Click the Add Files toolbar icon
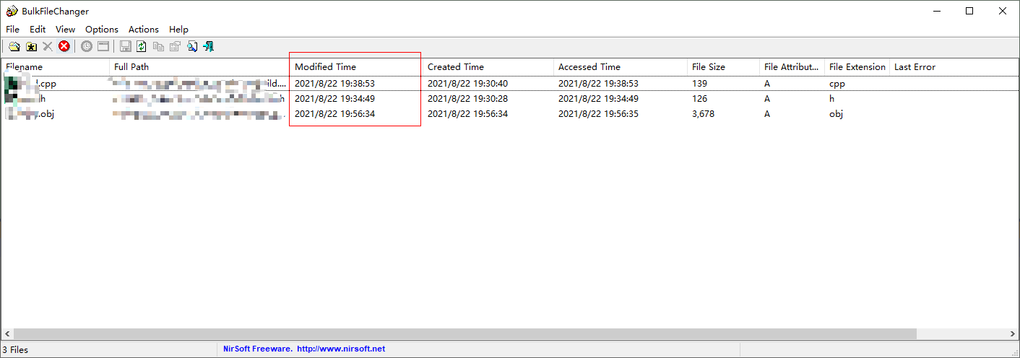This screenshot has width=1020, height=358. coord(14,46)
